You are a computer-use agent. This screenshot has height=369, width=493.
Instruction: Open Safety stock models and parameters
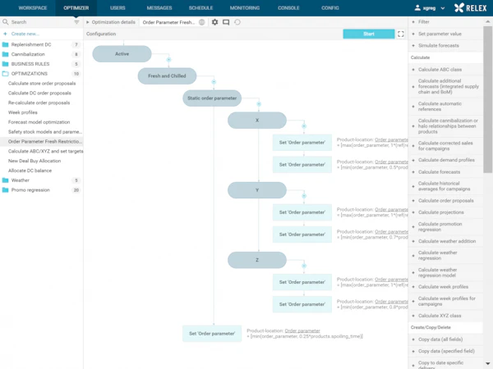coord(45,132)
